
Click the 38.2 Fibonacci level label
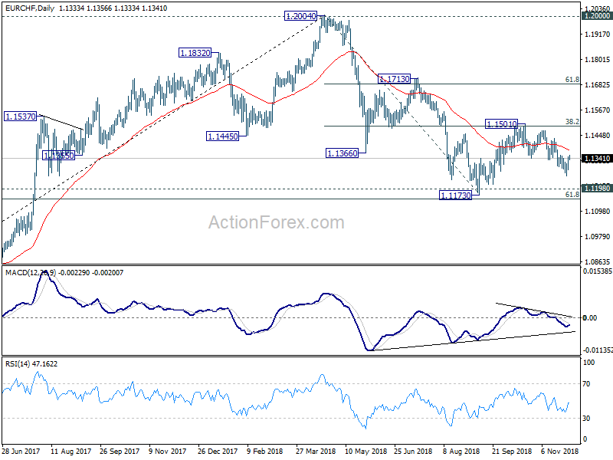pyautogui.click(x=572, y=122)
